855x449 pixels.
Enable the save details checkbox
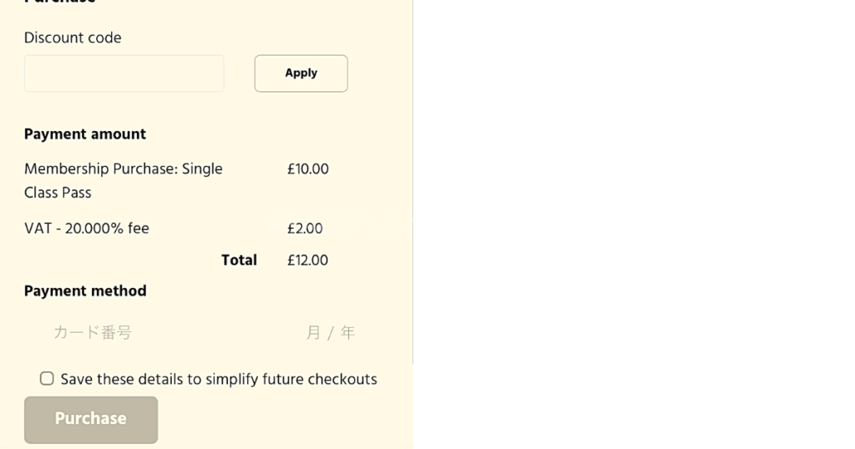[x=47, y=379]
